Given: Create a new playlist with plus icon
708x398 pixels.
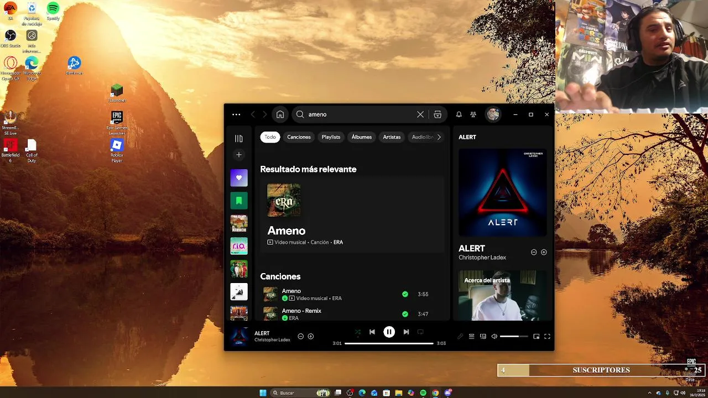Looking at the screenshot, I should tap(239, 155).
